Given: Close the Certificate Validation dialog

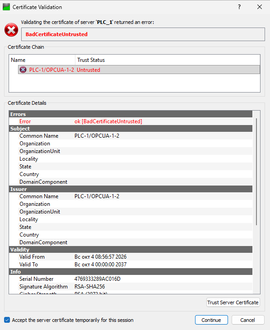Looking at the screenshot, I should [x=260, y=7].
